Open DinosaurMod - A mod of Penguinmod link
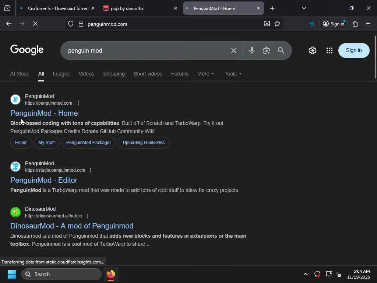Viewport: 377px width, 283px height. 72,226
